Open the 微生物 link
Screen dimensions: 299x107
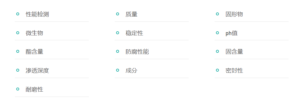coord(34,33)
